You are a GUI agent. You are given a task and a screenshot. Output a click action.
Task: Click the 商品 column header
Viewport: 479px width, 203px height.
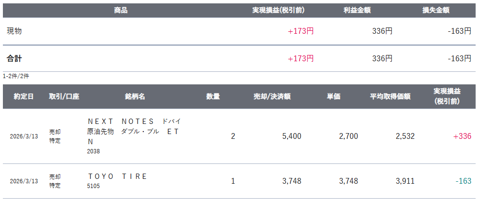[x=121, y=10]
